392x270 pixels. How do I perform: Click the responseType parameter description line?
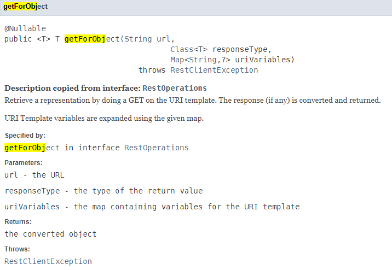(103, 191)
